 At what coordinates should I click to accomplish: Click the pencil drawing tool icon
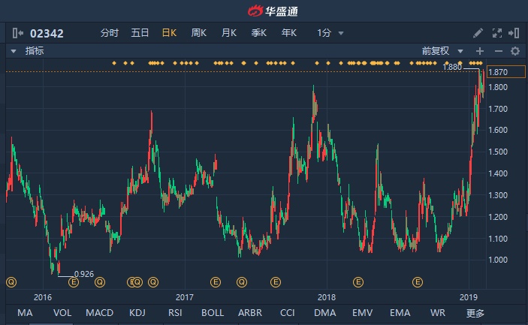(x=478, y=33)
